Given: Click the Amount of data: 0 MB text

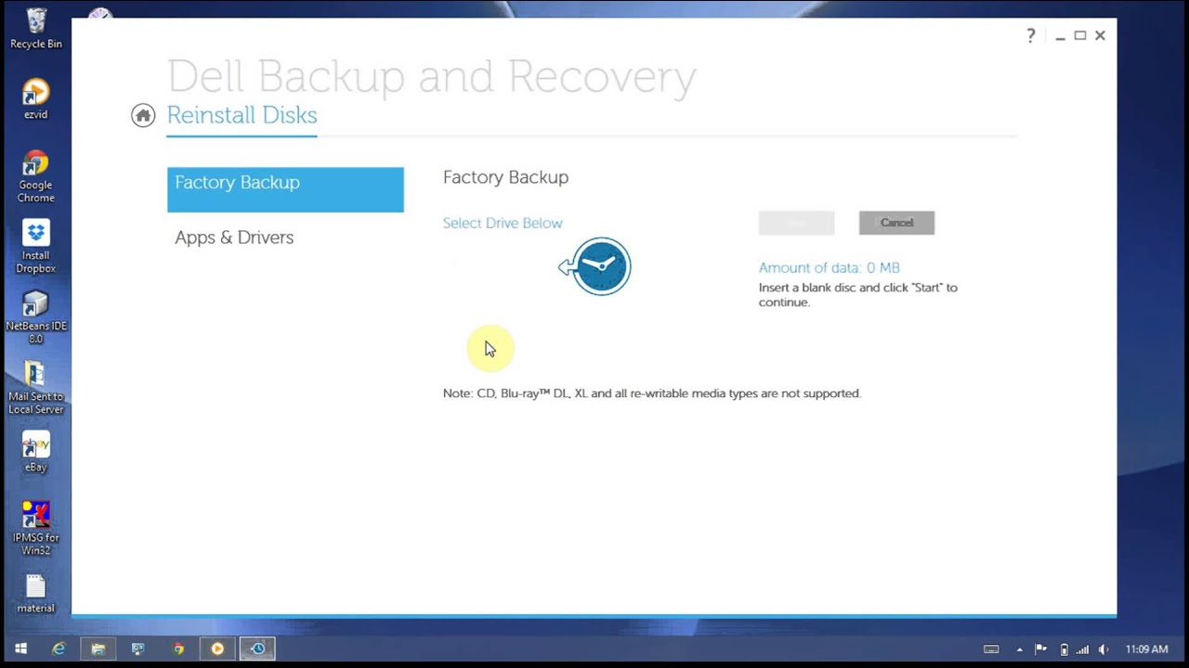Looking at the screenshot, I should tap(829, 267).
